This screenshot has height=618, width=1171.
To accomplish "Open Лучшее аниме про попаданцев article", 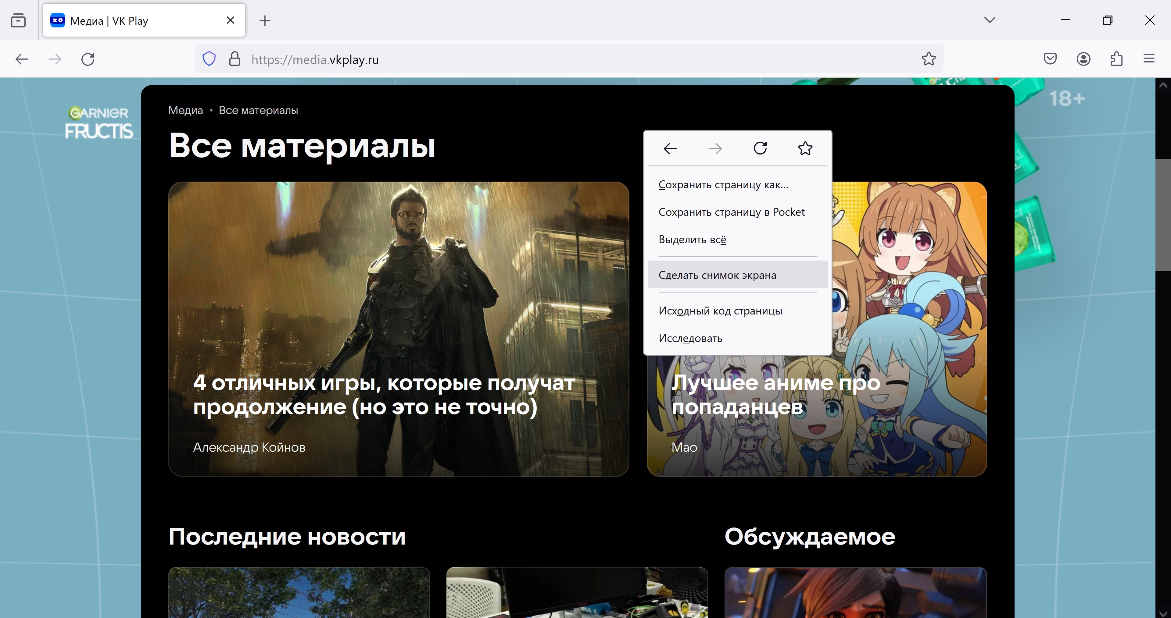I will click(x=776, y=394).
